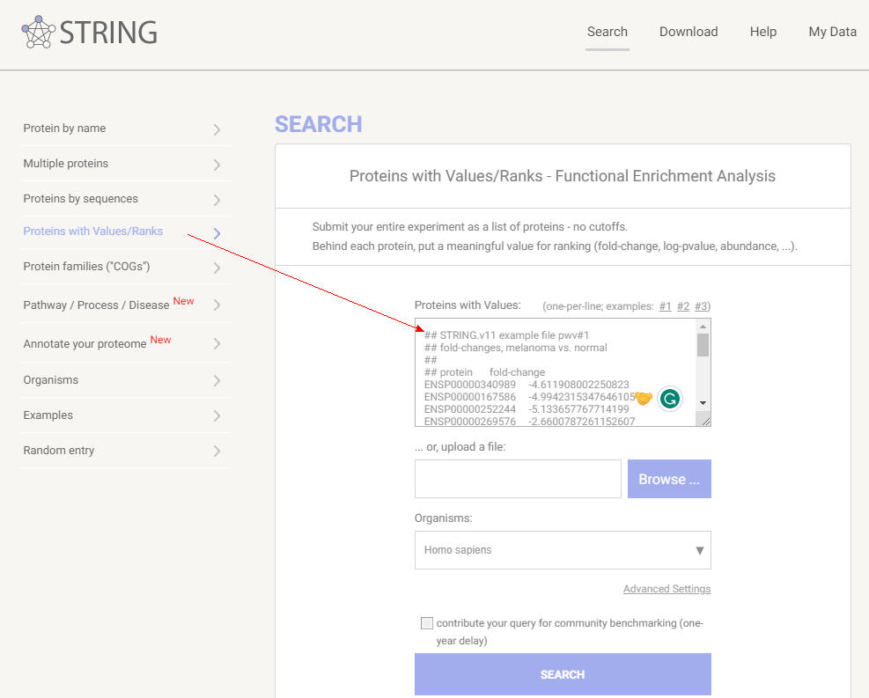Open the My Data top menu
The width and height of the screenshot is (869, 698).
[x=832, y=32]
